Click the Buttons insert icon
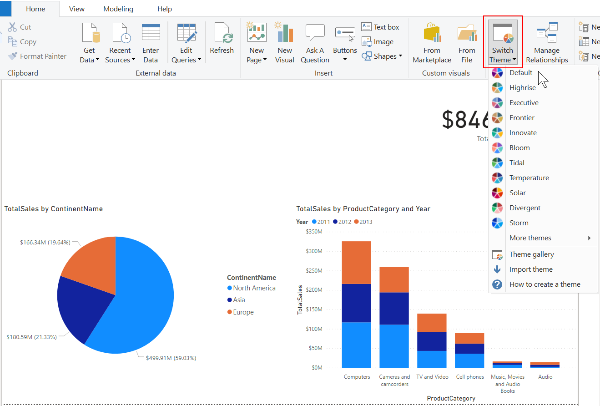The width and height of the screenshot is (600, 406). [x=345, y=34]
